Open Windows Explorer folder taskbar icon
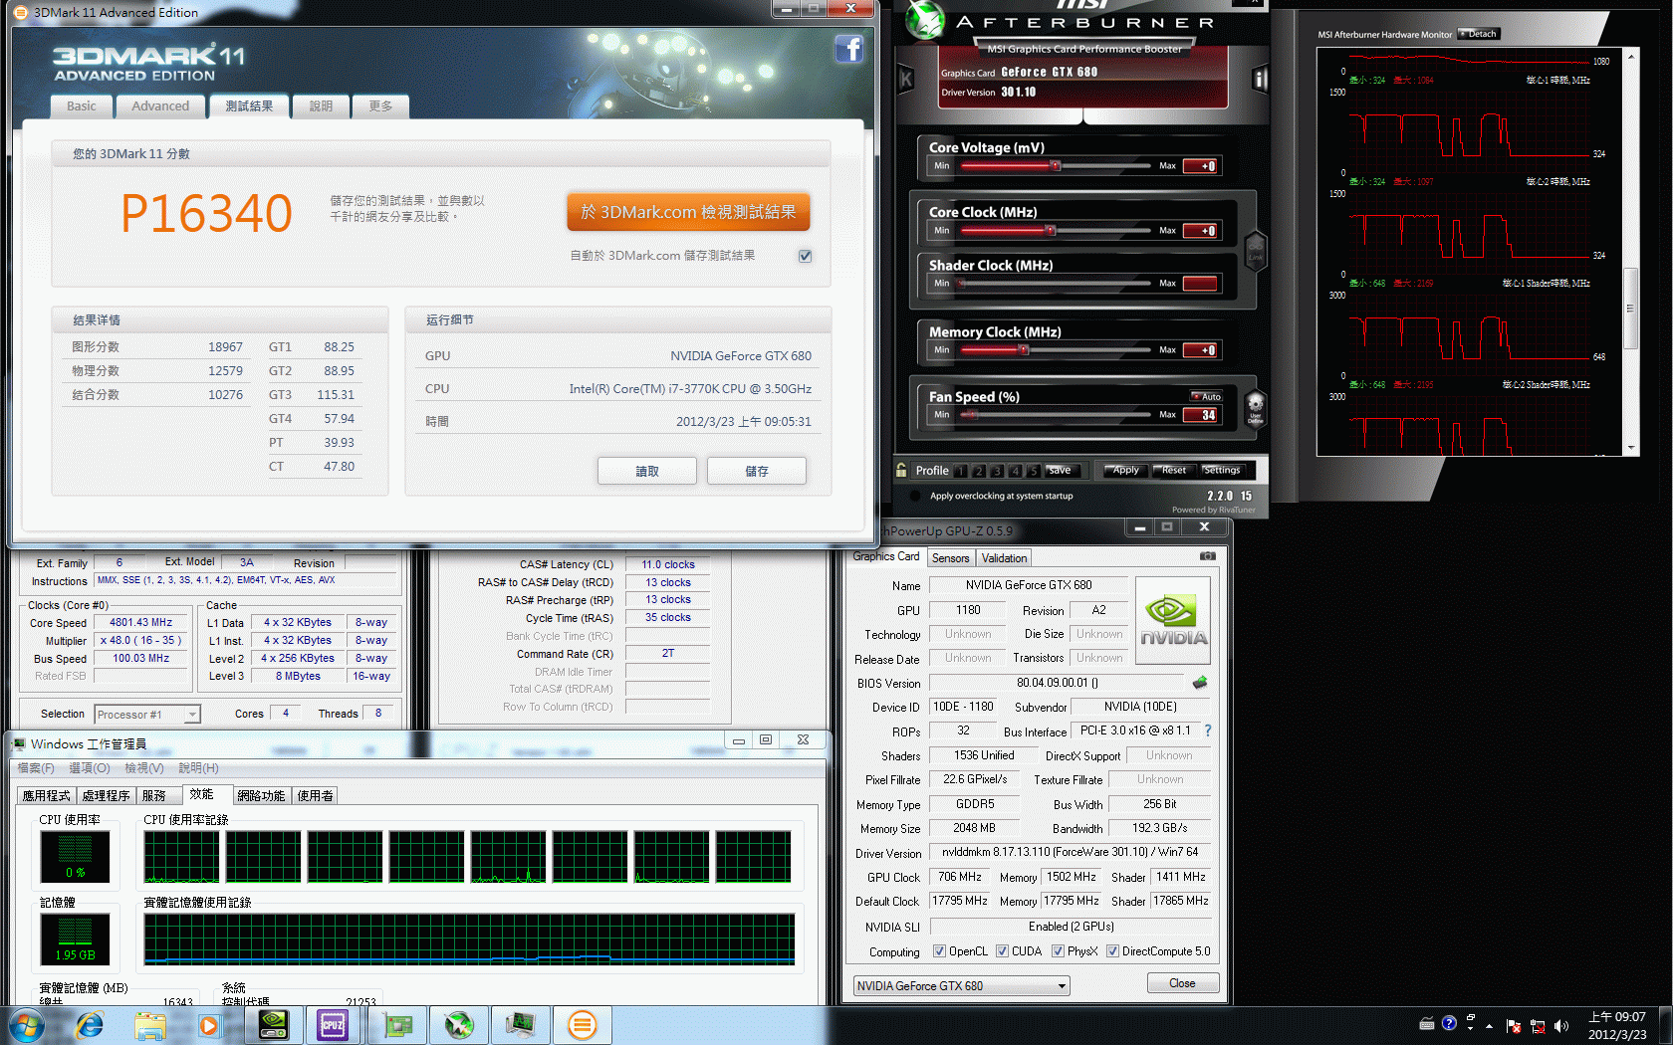 click(x=150, y=1025)
